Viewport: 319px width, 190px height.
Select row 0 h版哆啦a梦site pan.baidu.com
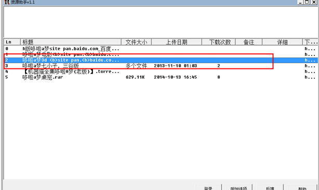161,49
